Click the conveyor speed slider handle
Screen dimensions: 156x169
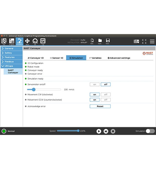[34, 89]
